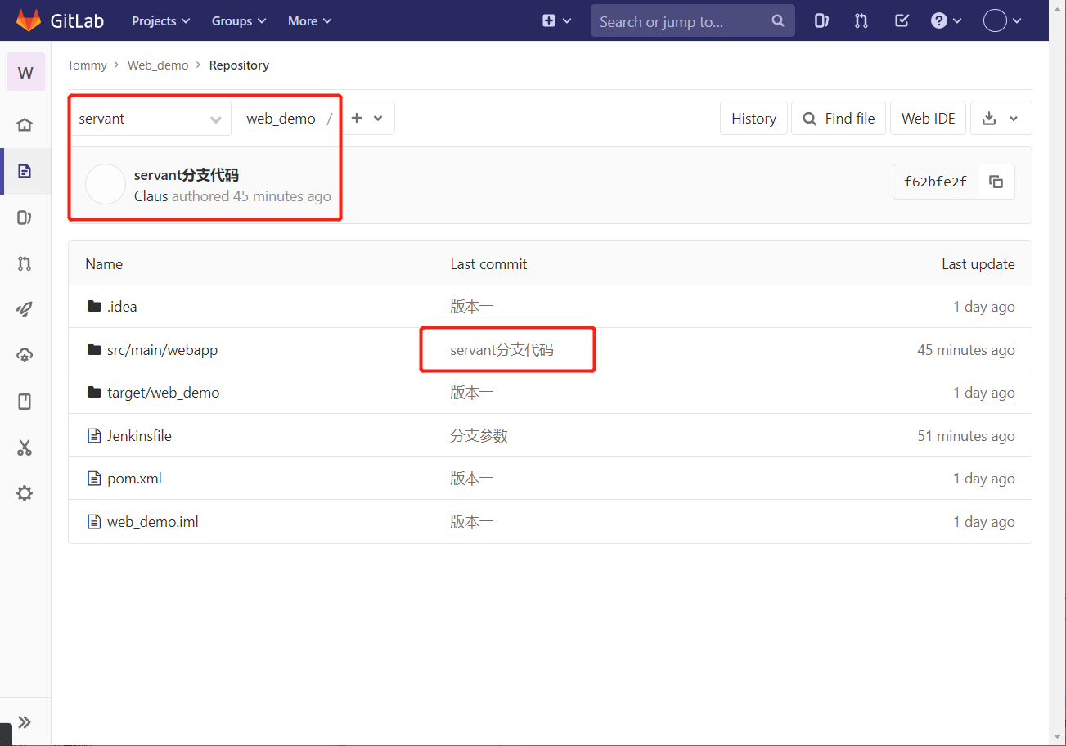Open the To-Do list icon in navbar
Viewport: 1066px width, 746px height.
[902, 21]
